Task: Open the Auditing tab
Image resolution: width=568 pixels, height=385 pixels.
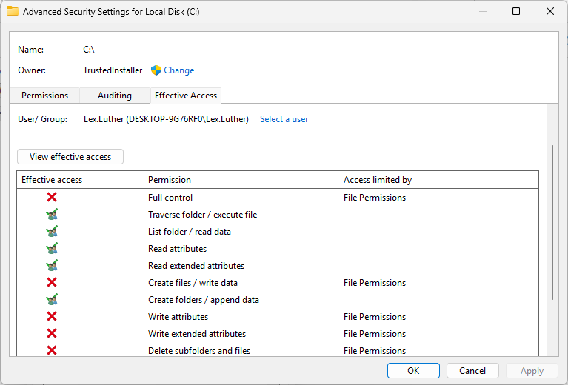Action: coord(115,96)
